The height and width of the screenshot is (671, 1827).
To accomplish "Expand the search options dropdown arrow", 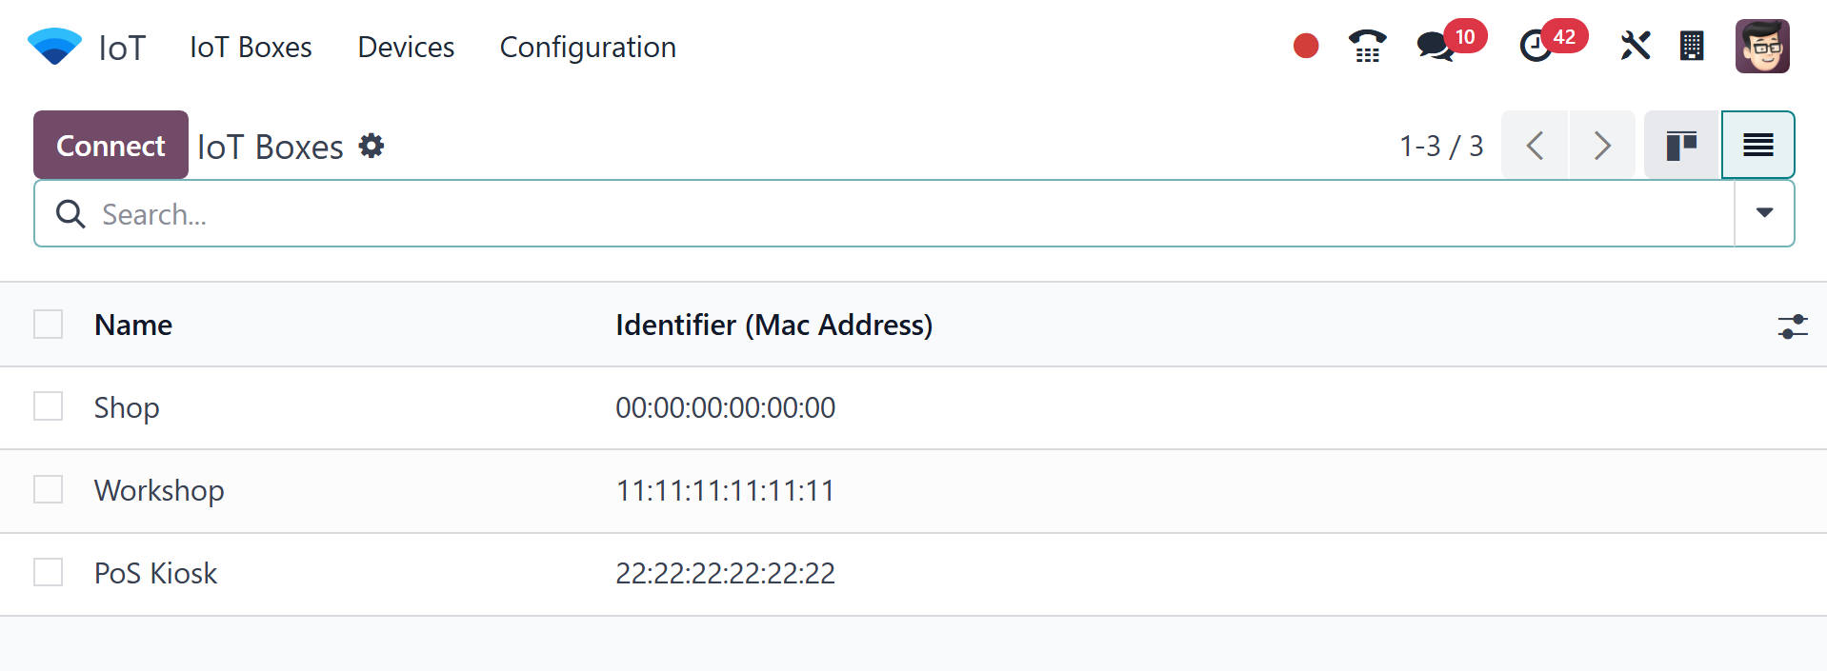I will [1764, 213].
